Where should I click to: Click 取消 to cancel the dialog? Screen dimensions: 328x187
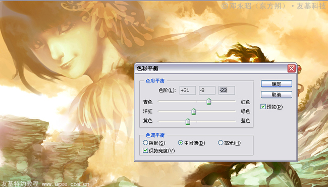pos(277,95)
